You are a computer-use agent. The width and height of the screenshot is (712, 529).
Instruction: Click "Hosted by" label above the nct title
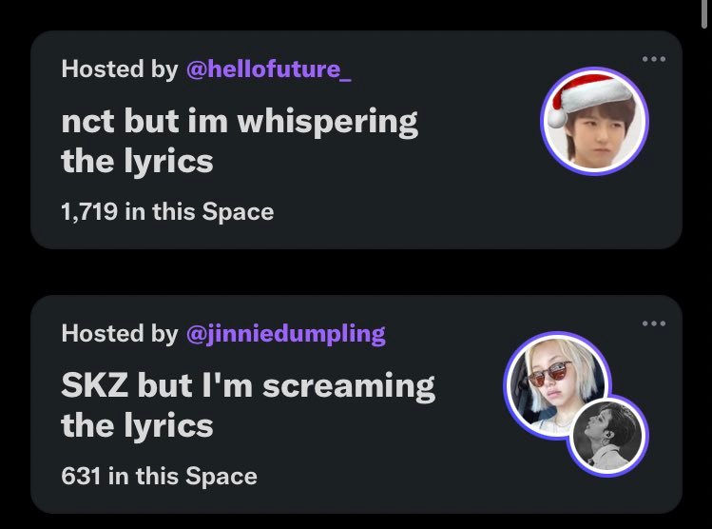coord(119,69)
